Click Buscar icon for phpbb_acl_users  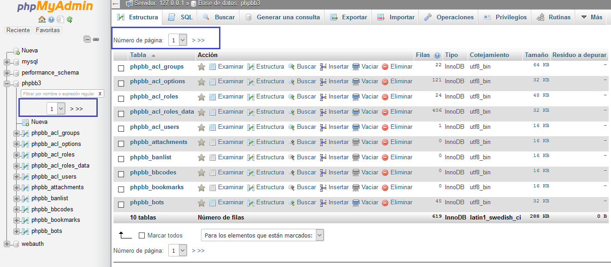point(291,127)
